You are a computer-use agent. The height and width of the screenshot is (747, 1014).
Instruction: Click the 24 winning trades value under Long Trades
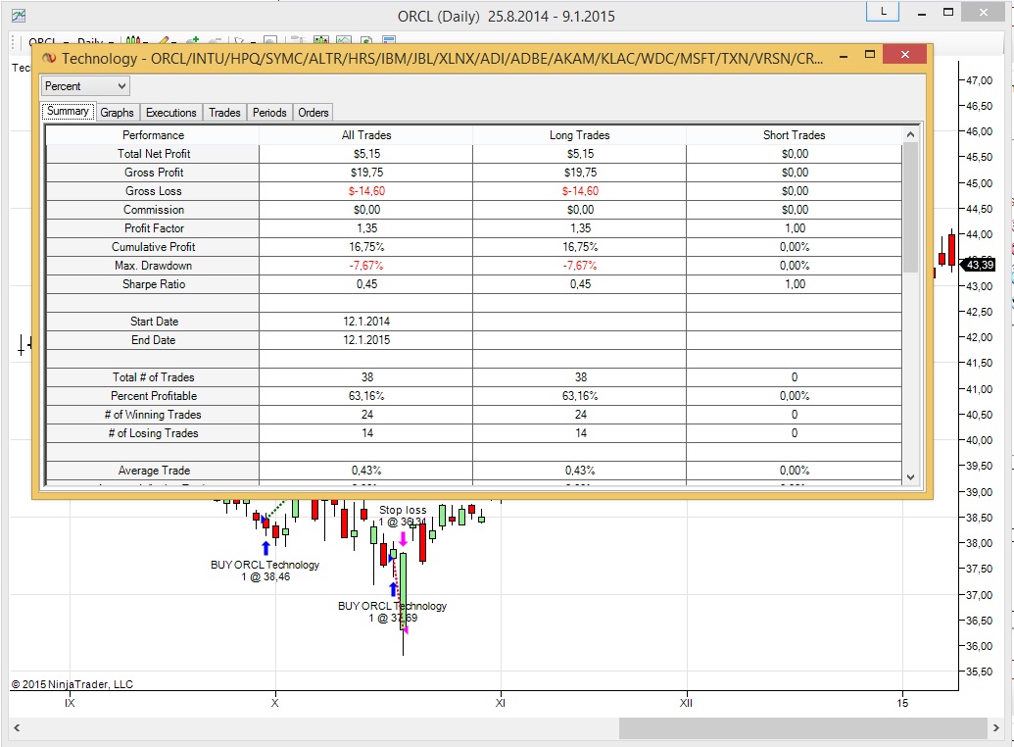click(x=581, y=415)
